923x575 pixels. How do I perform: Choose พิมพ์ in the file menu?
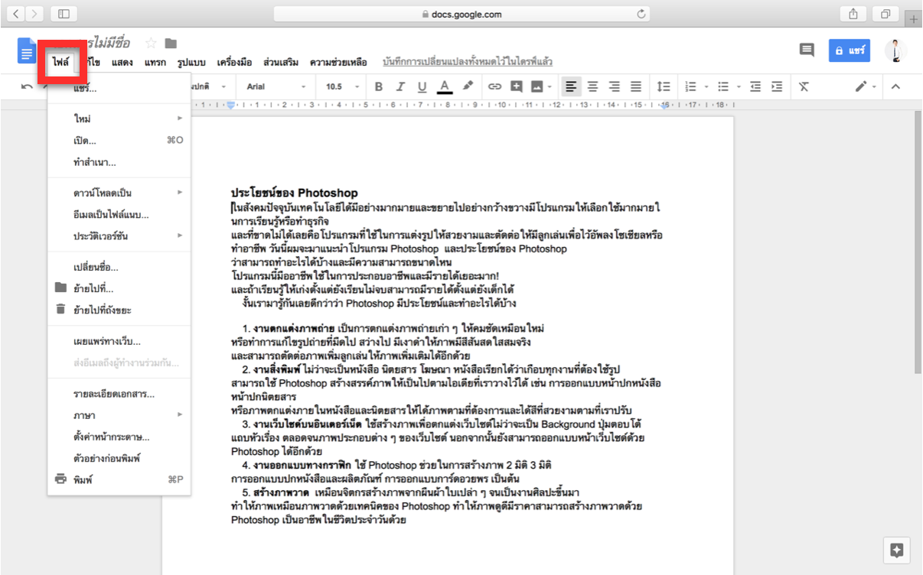pyautogui.click(x=119, y=479)
